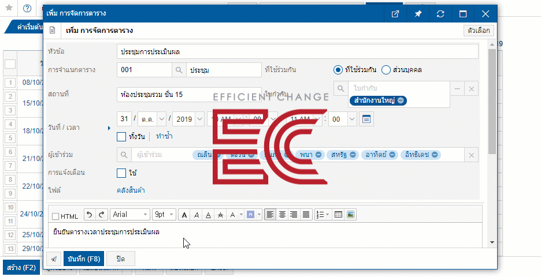Open the calendar date picker icon
The width and height of the screenshot is (541, 277).
tap(366, 119)
